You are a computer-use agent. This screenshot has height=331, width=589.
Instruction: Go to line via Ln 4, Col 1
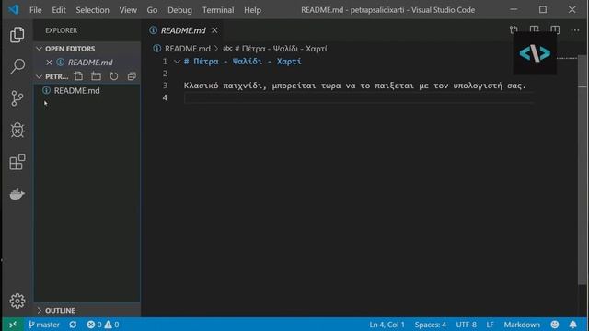click(x=387, y=325)
